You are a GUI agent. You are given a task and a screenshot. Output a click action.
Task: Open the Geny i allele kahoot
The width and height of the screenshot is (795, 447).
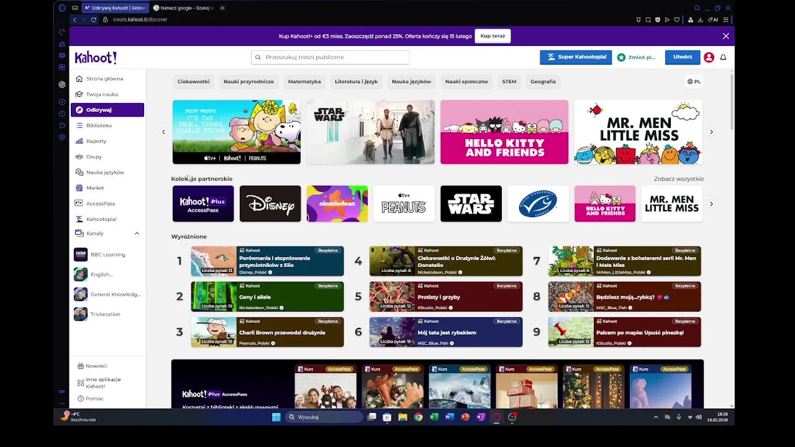(267, 297)
